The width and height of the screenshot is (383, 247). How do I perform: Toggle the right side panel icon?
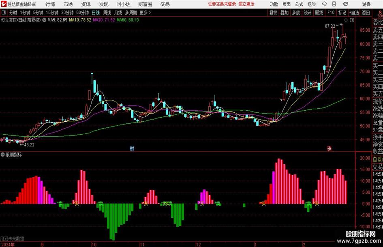click(x=352, y=20)
